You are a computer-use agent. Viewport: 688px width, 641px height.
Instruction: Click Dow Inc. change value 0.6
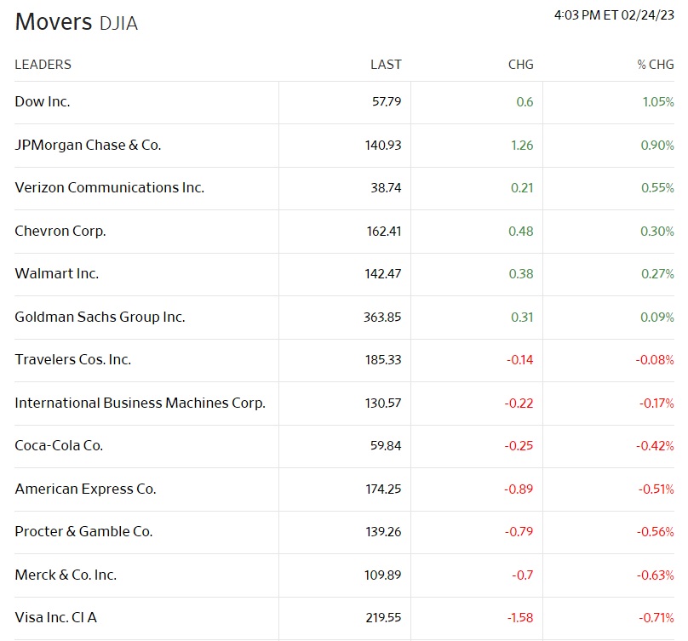pyautogui.click(x=525, y=102)
